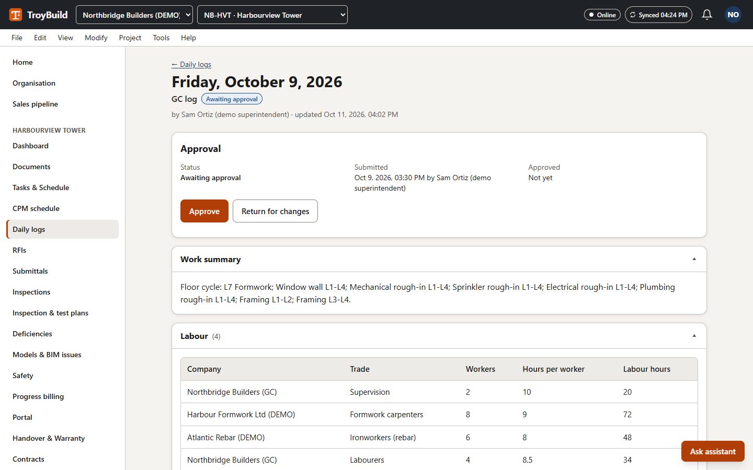Open the NO user avatar menu
Image resolution: width=753 pixels, height=470 pixels.
(x=733, y=15)
